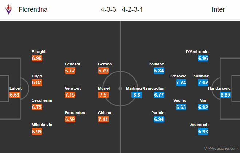Click Skriniar's 7.02 rating badge
This screenshot has height=153, width=240.
pyautogui.click(x=203, y=82)
